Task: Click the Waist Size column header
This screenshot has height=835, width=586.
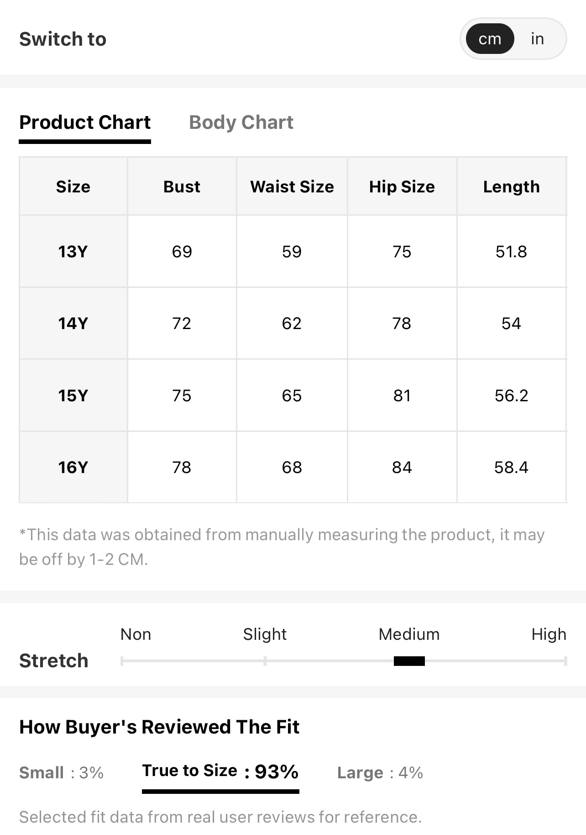Action: [x=292, y=186]
